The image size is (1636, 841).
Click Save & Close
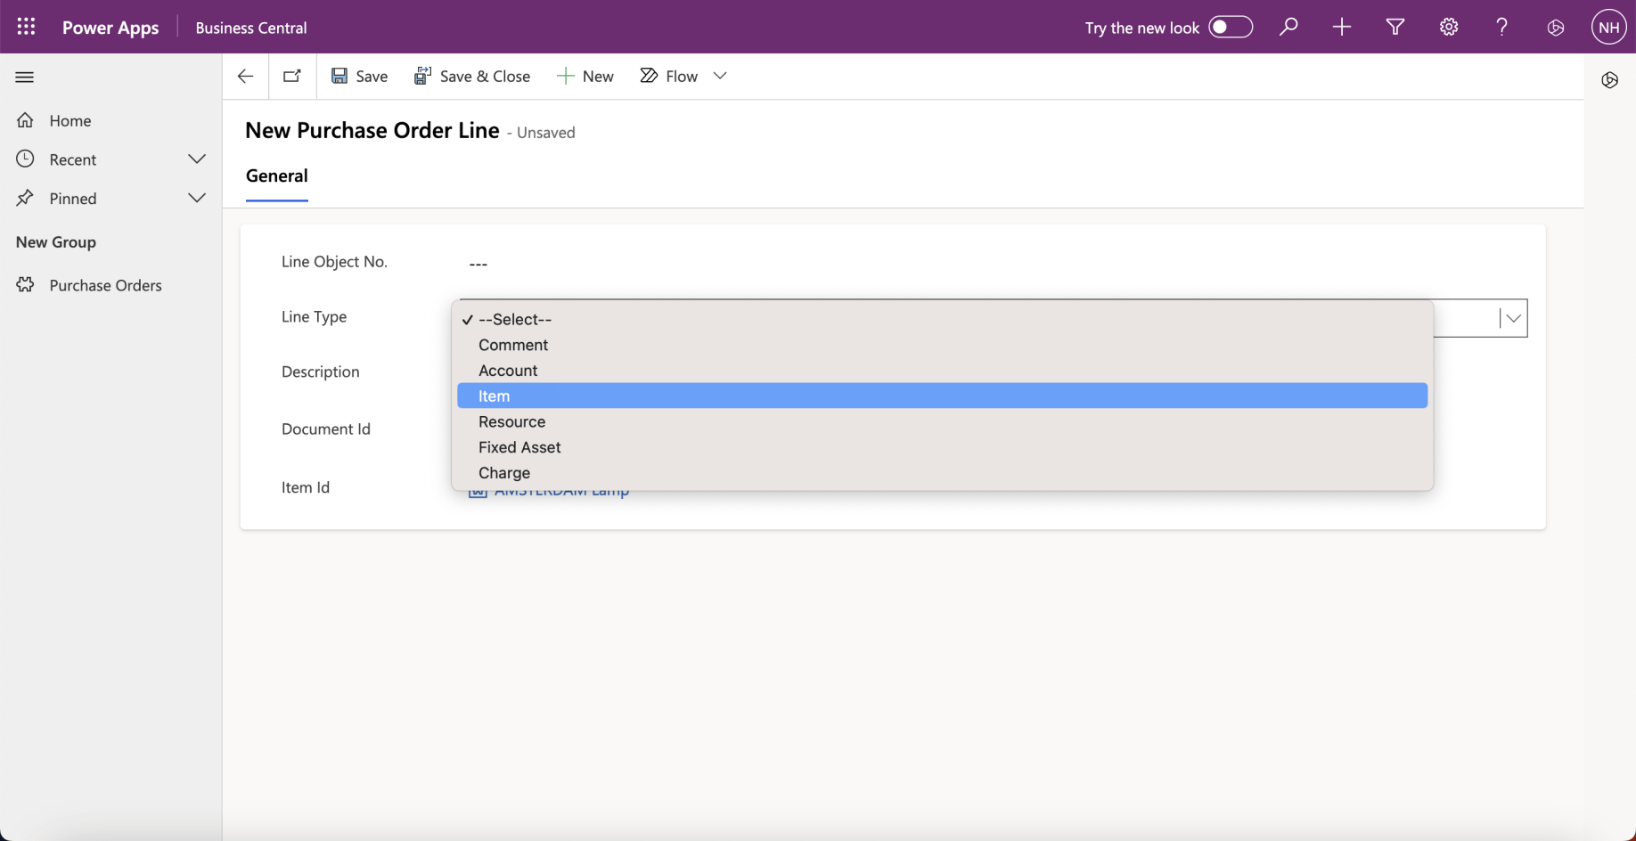pyautogui.click(x=472, y=76)
